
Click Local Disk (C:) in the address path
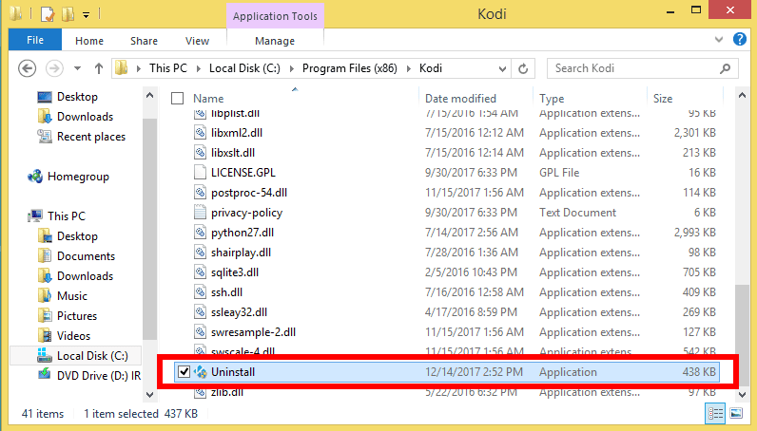(x=244, y=68)
